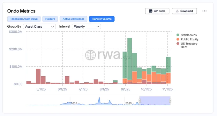Click the 2025 label in overview timeline

click(128, 103)
